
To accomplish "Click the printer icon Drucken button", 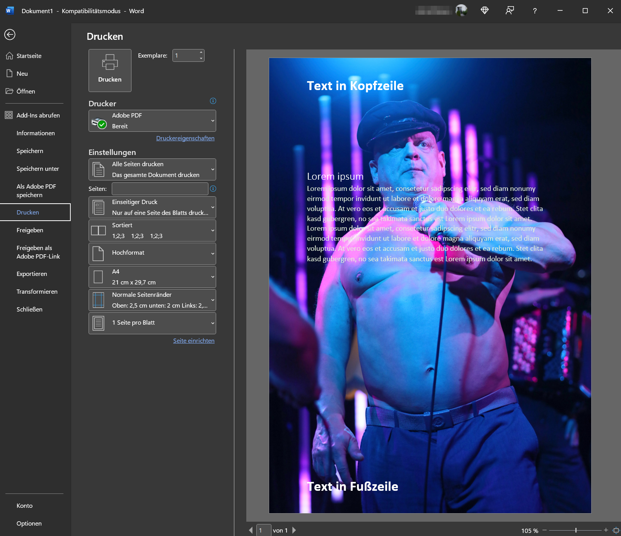I will [110, 70].
